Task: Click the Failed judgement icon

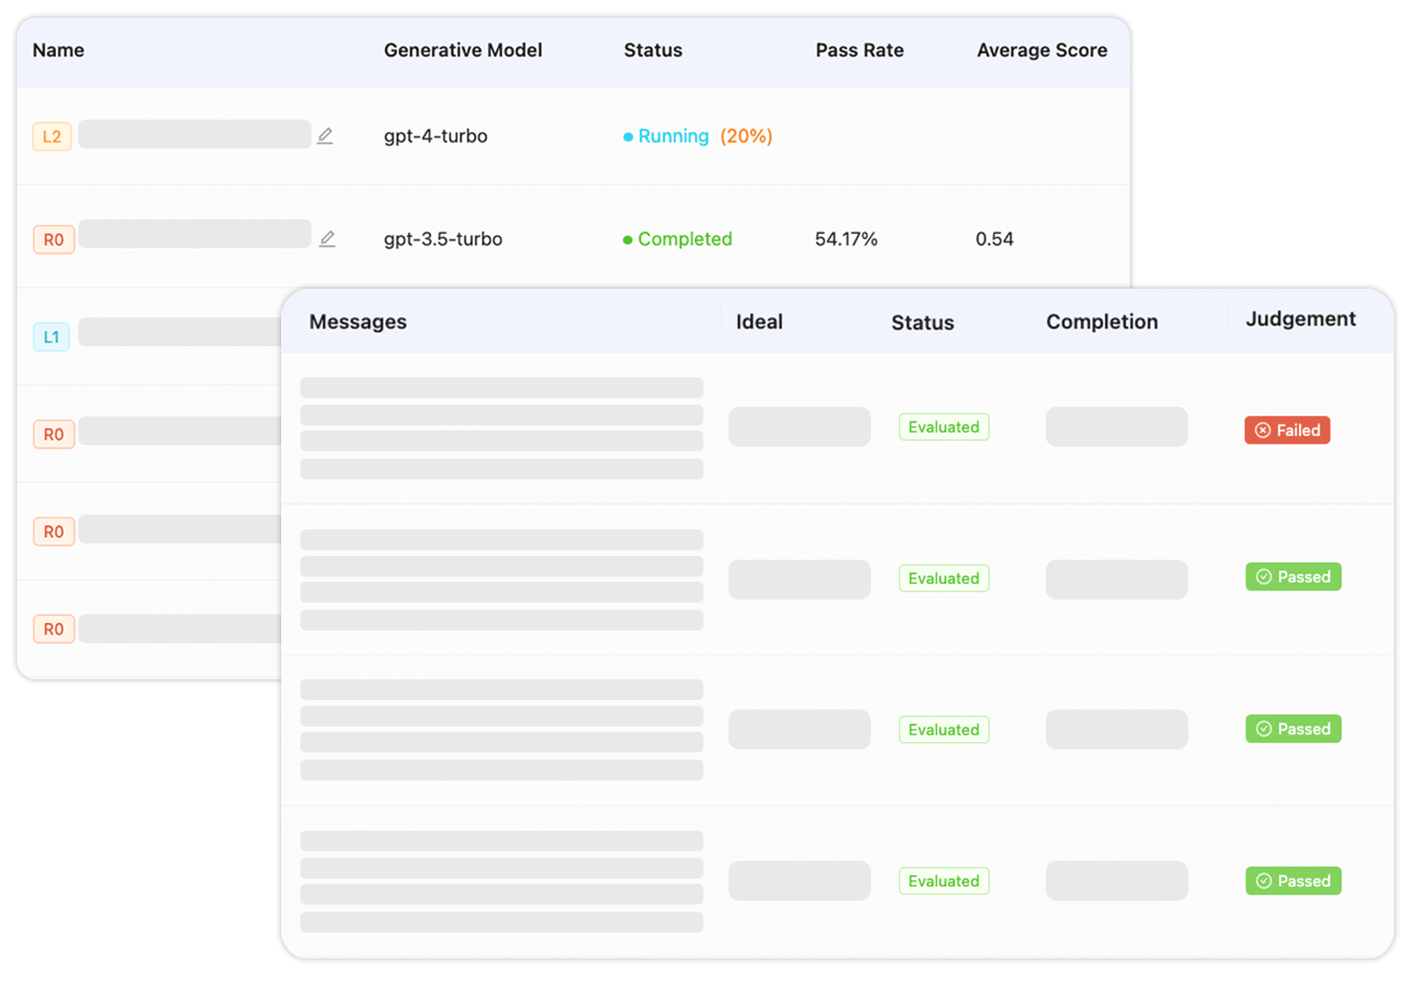Action: tap(1263, 430)
